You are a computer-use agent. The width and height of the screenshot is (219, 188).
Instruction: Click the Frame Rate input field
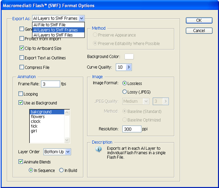[x=50, y=84]
